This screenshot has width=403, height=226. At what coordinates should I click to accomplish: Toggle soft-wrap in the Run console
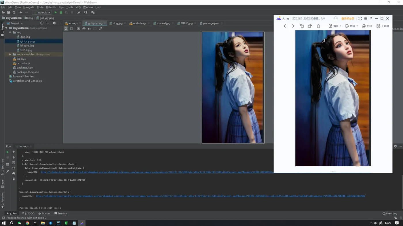pyautogui.click(x=14, y=163)
